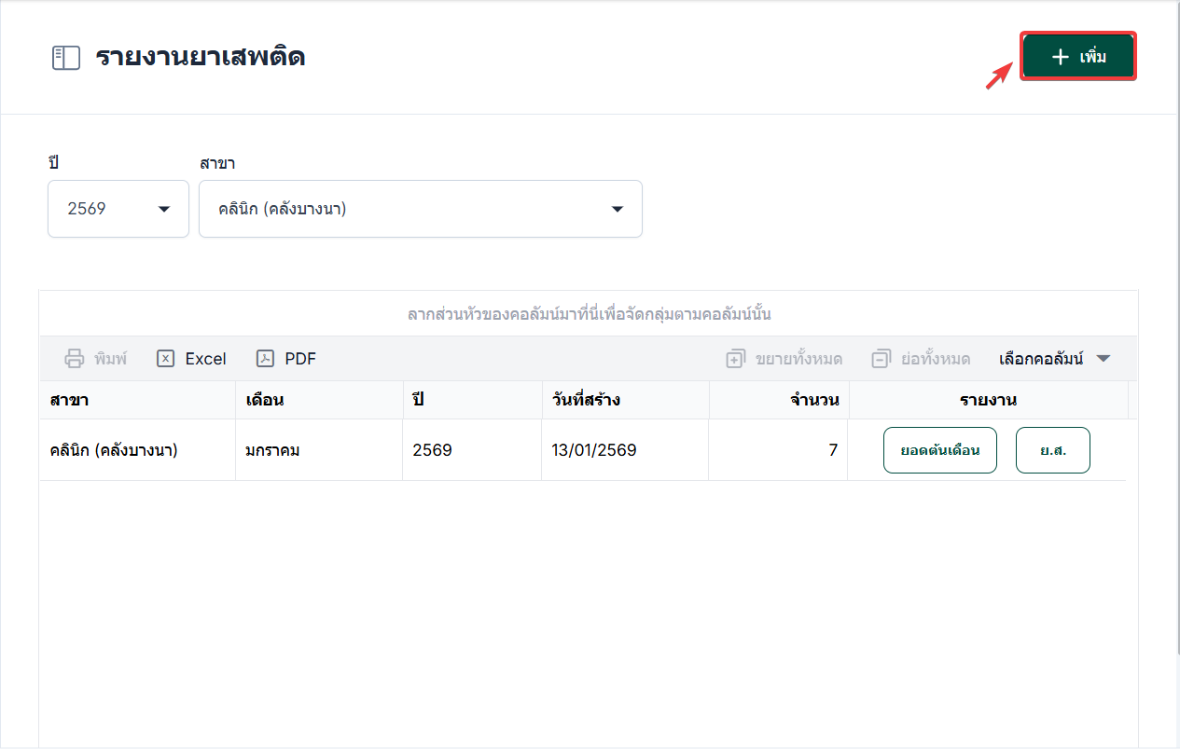Click the column-grouping drop area above the table
This screenshot has width=1180, height=755.
pos(589,314)
